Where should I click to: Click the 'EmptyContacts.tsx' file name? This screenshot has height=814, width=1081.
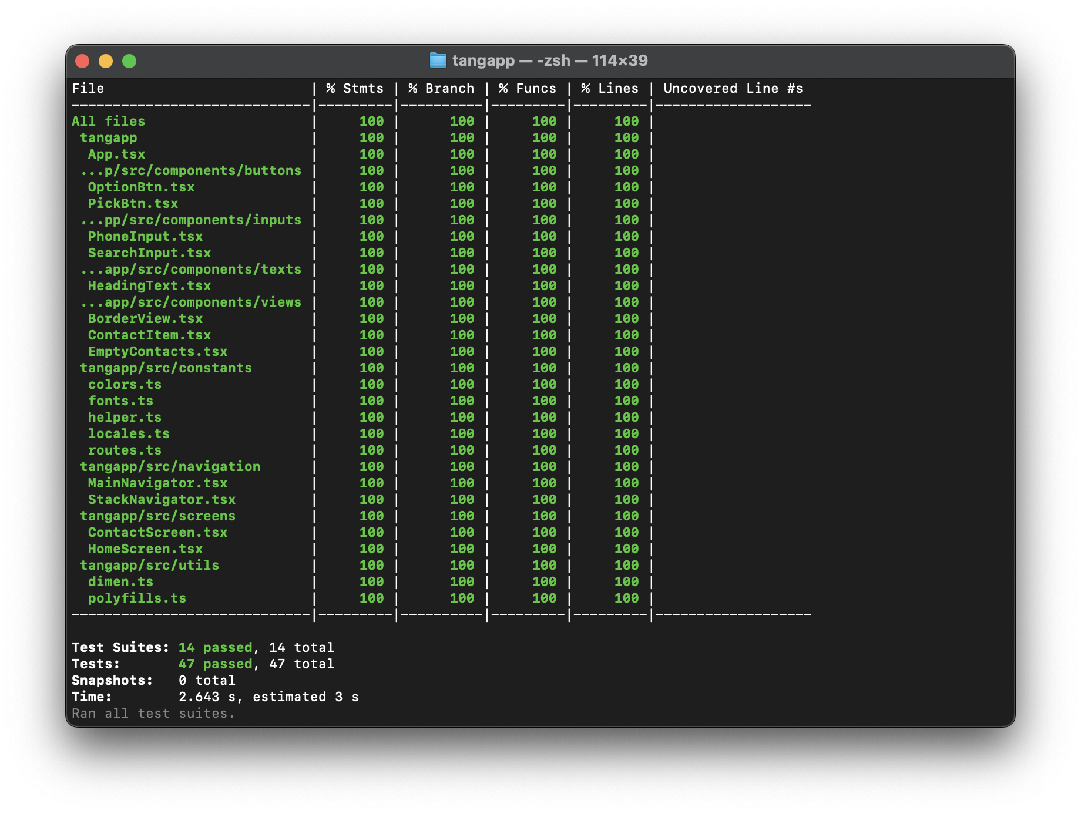pos(158,352)
